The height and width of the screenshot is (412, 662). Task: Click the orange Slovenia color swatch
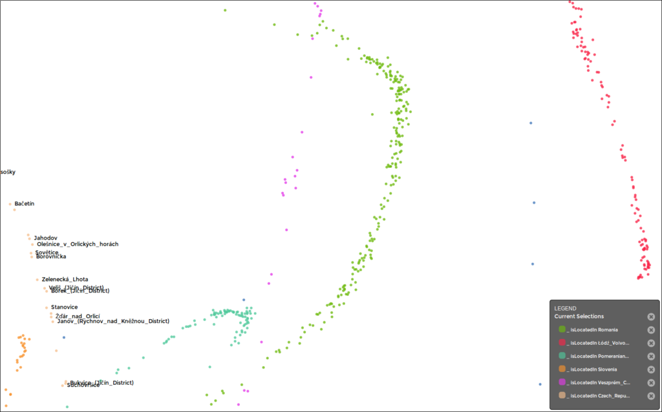pos(562,369)
